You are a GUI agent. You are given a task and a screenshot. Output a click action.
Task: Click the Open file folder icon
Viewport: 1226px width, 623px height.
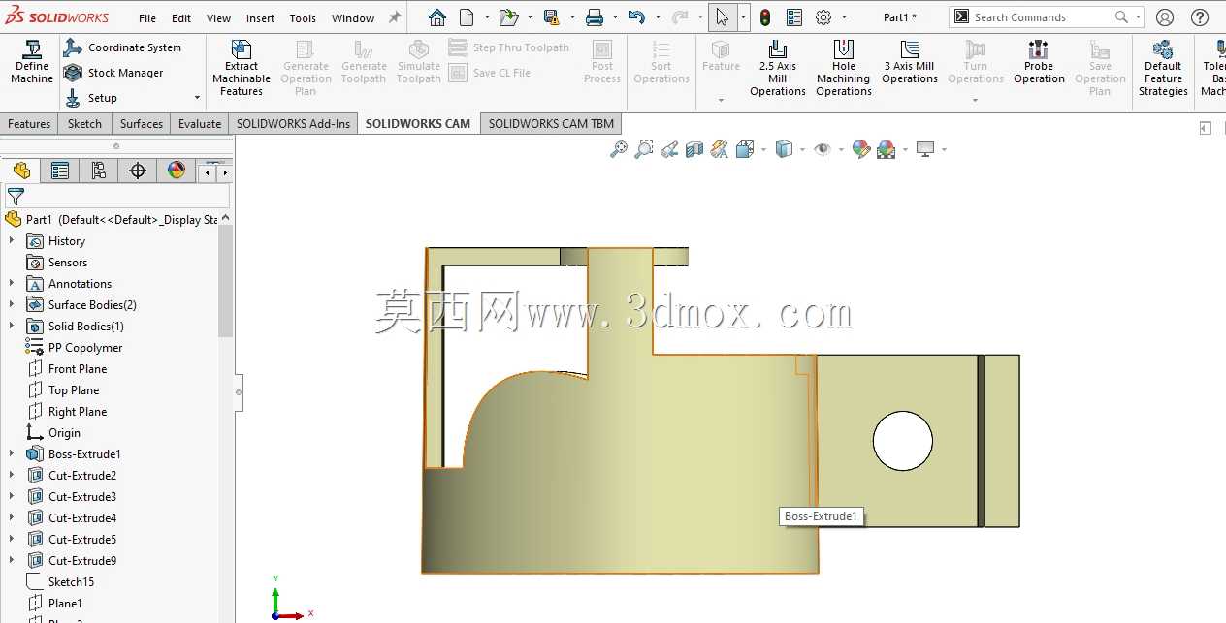pyautogui.click(x=508, y=17)
